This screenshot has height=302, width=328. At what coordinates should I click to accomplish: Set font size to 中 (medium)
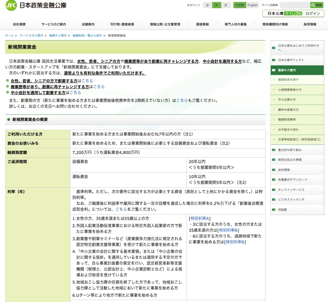click(x=216, y=5)
